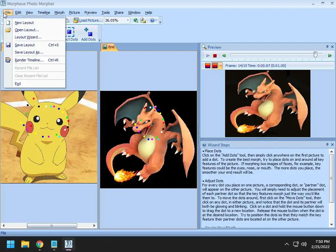The height and width of the screenshot is (252, 336).
Task: Open the Picture menu
Action: coord(74,12)
